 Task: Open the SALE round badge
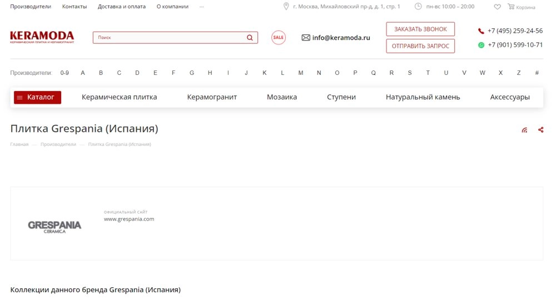279,38
